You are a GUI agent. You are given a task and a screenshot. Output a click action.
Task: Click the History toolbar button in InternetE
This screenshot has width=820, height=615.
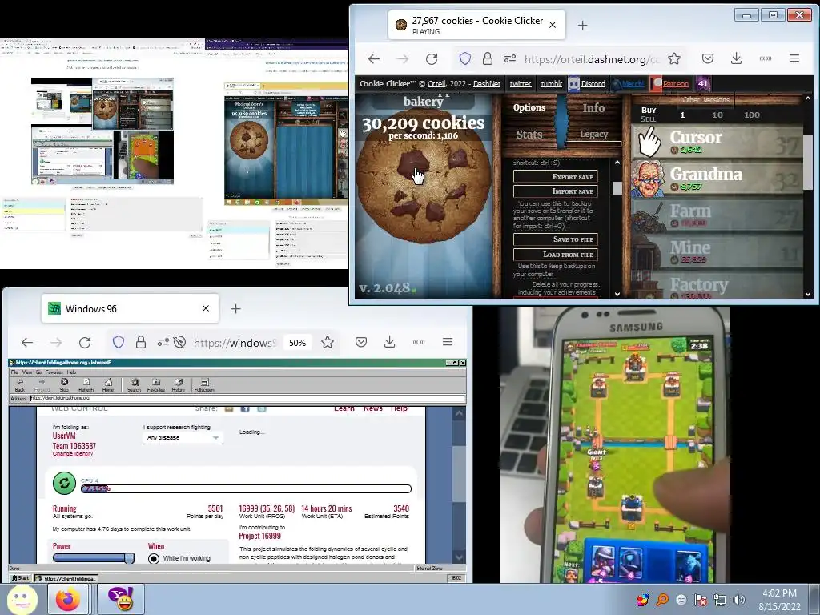coord(179,385)
